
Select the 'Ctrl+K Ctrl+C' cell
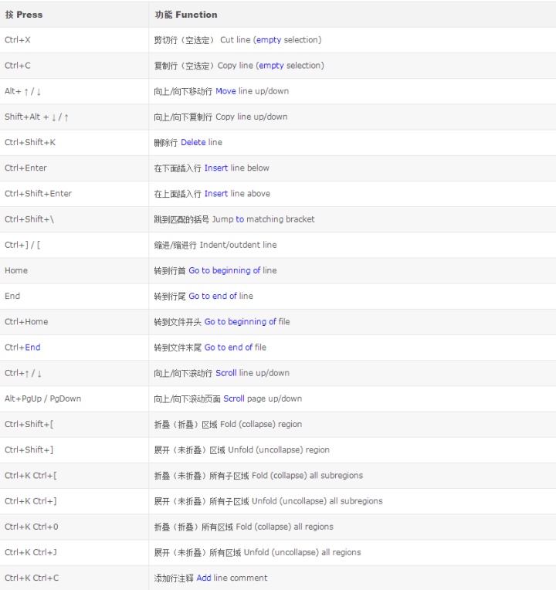(74, 578)
